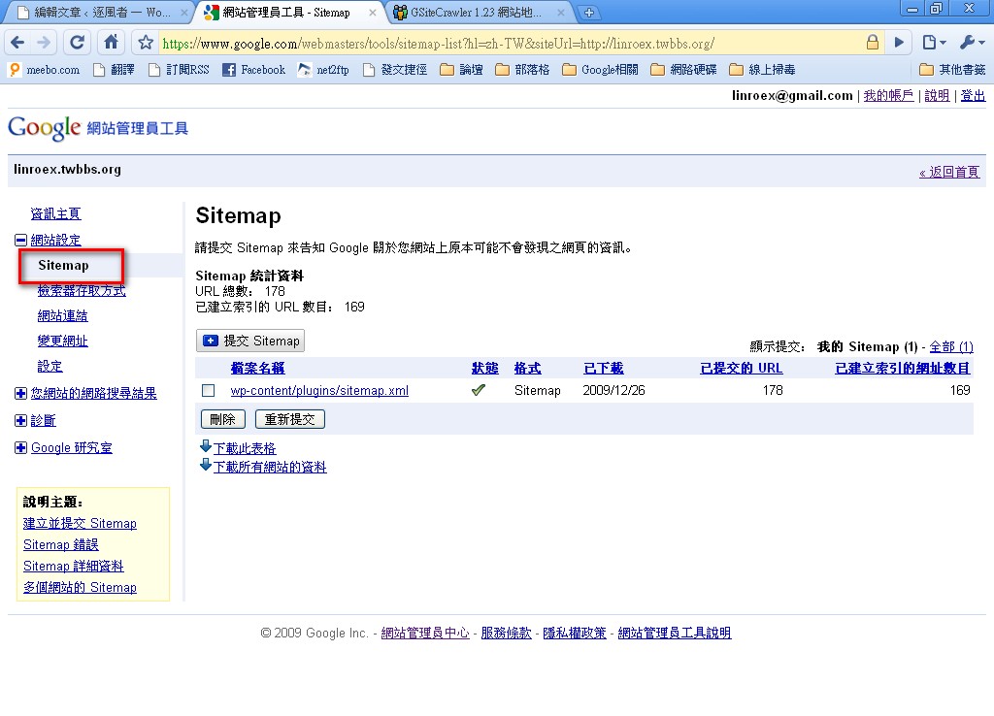Viewport: 994px width, 716px height.
Task: Reload the page with refresh icon
Action: pyautogui.click(x=77, y=43)
